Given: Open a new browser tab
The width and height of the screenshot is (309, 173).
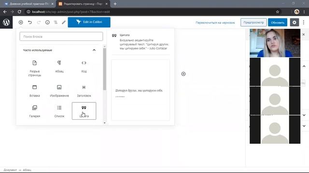Looking at the screenshot, I should pos(115,4).
